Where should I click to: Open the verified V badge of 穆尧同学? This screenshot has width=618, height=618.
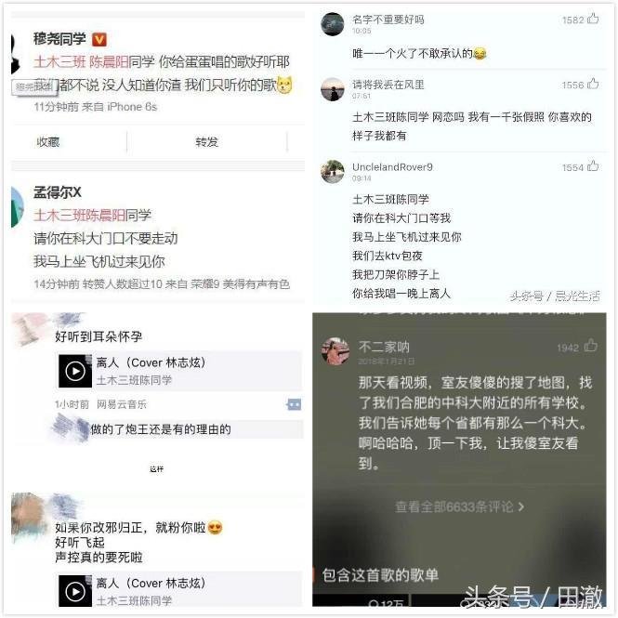(99, 39)
